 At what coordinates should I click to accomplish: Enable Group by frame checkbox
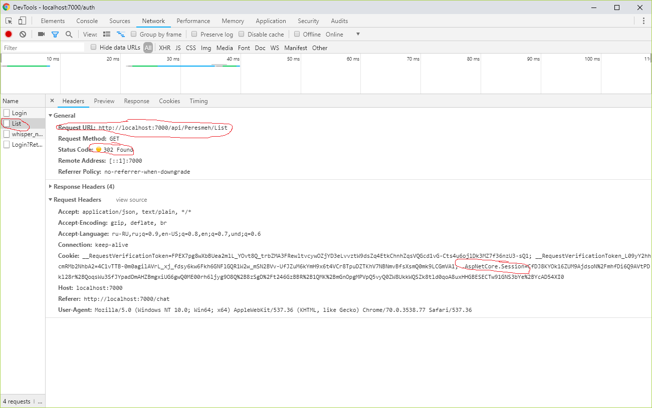click(x=134, y=34)
